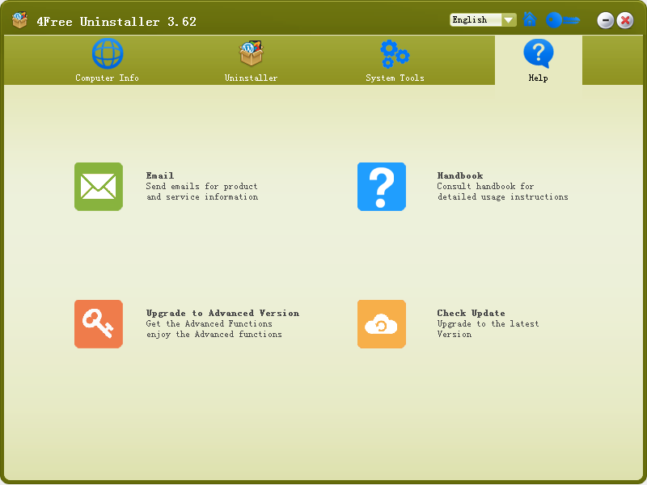
Task: Switch to the System Tools tab label
Action: (395, 78)
